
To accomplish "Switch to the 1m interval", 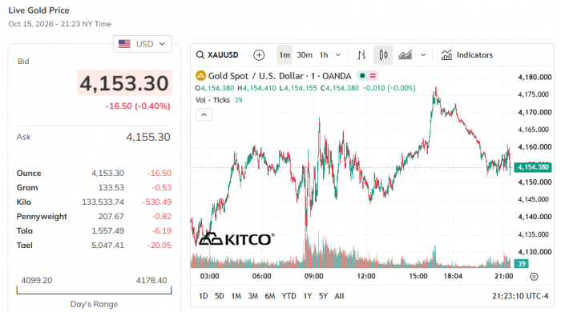I will (x=285, y=55).
